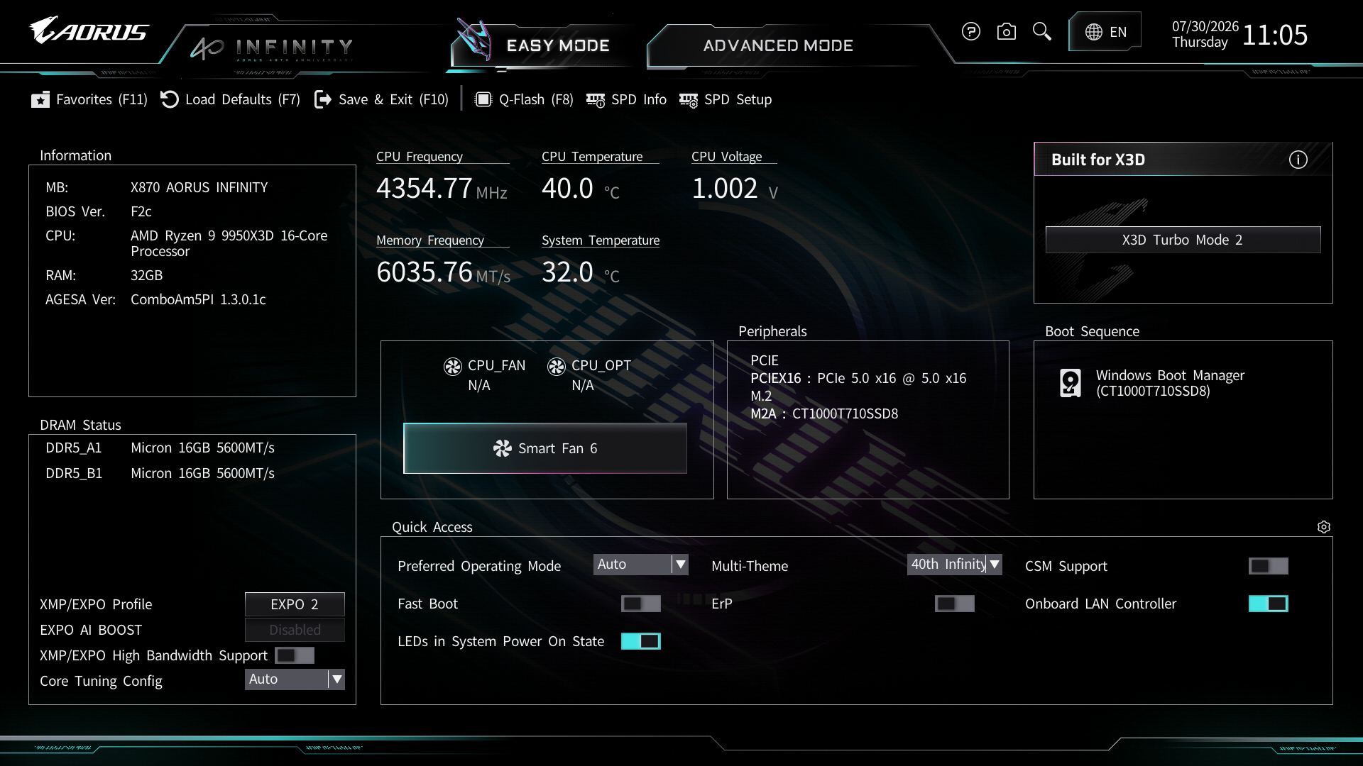Click the EXPO 2 profile button
The height and width of the screenshot is (766, 1363).
[295, 604]
